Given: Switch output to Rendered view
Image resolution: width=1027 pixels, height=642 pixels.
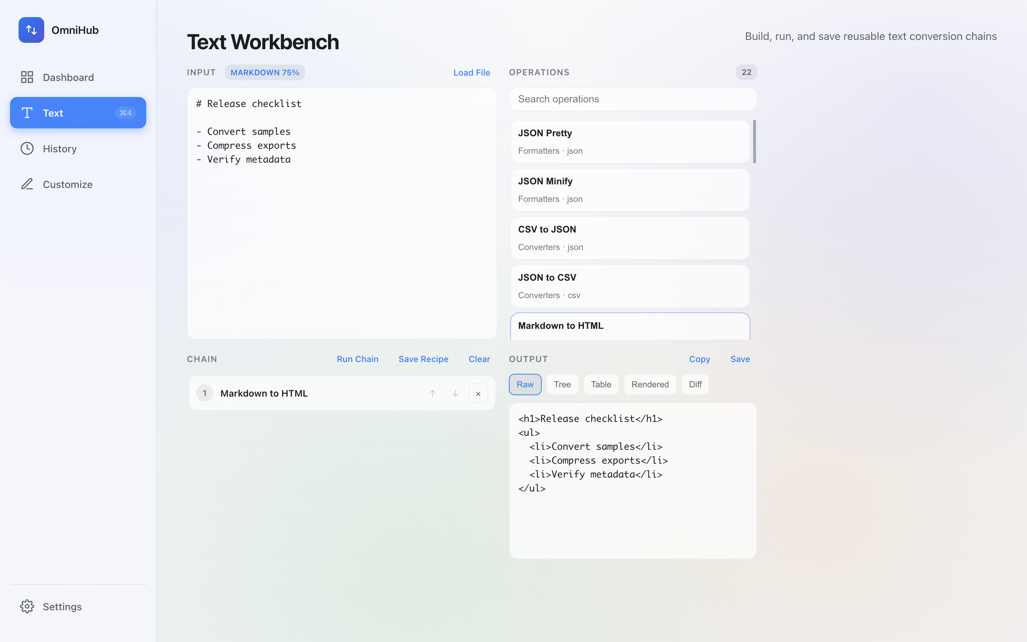Looking at the screenshot, I should (650, 384).
